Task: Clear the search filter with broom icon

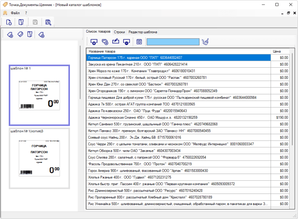Action: tap(205, 41)
